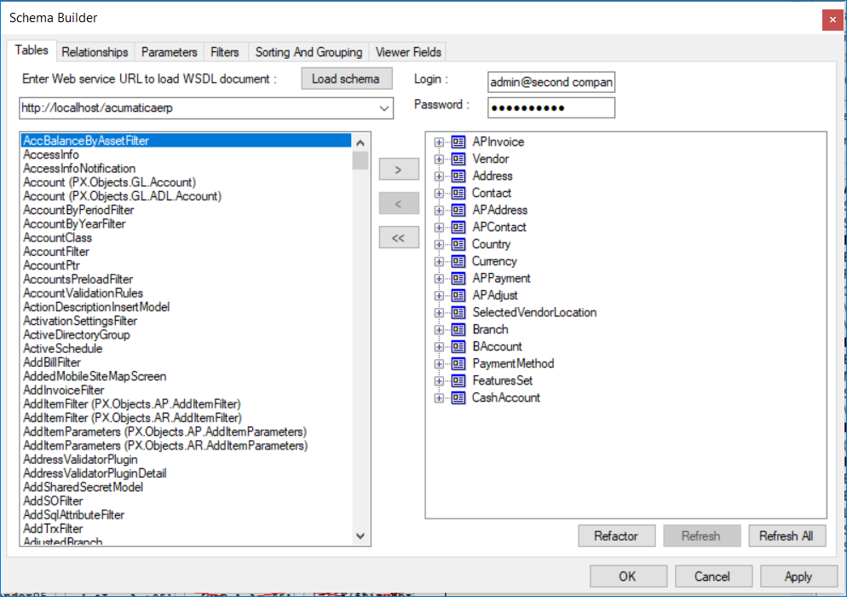Click the Login input field
The height and width of the screenshot is (597, 847).
(x=551, y=82)
